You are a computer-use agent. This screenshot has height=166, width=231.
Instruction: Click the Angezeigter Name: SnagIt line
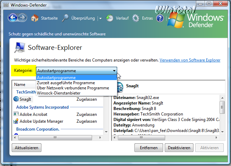[x=138, y=103]
